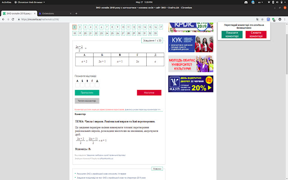Go to question number 25
The height and width of the screenshot is (180, 288).
coord(112,33)
